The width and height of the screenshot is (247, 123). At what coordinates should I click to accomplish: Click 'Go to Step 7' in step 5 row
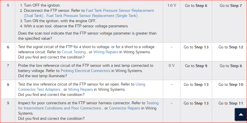point(231,5)
